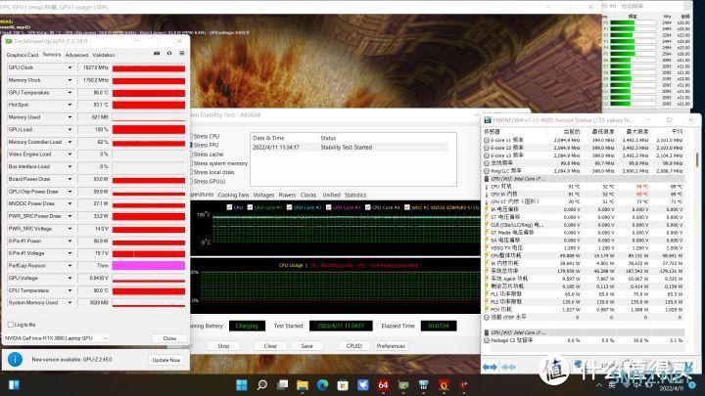Open the GPU Load sensor dropdown
Screen dimensions: 705x396
(x=70, y=129)
